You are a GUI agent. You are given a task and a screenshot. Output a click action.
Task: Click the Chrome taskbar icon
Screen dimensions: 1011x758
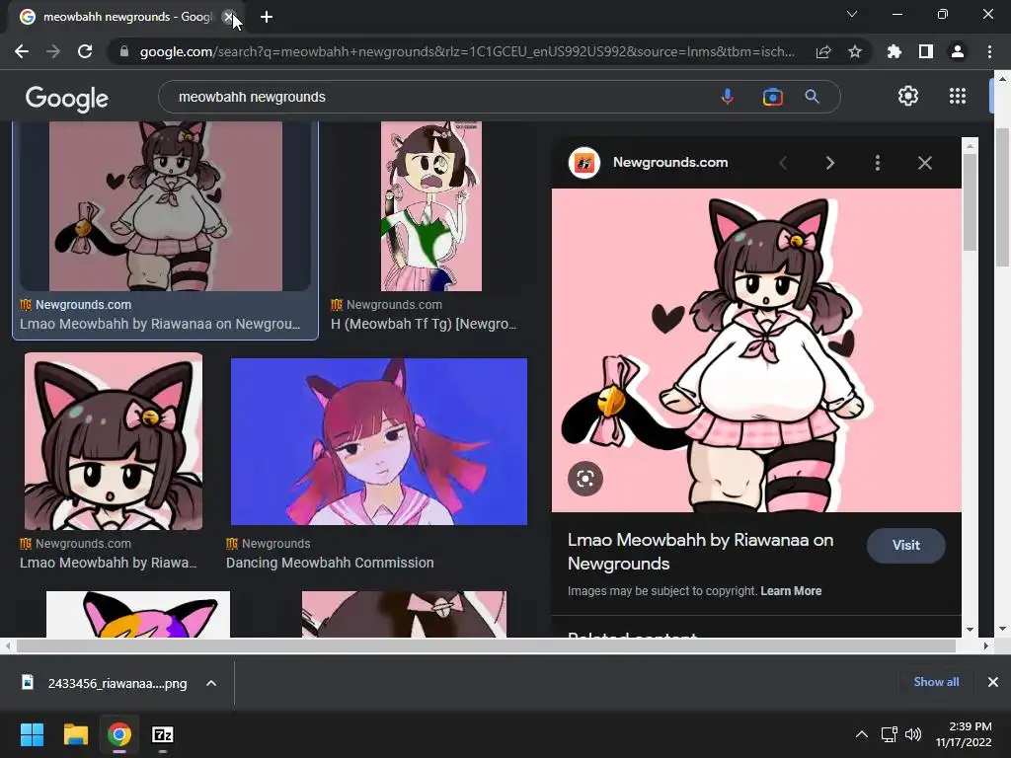(x=119, y=734)
